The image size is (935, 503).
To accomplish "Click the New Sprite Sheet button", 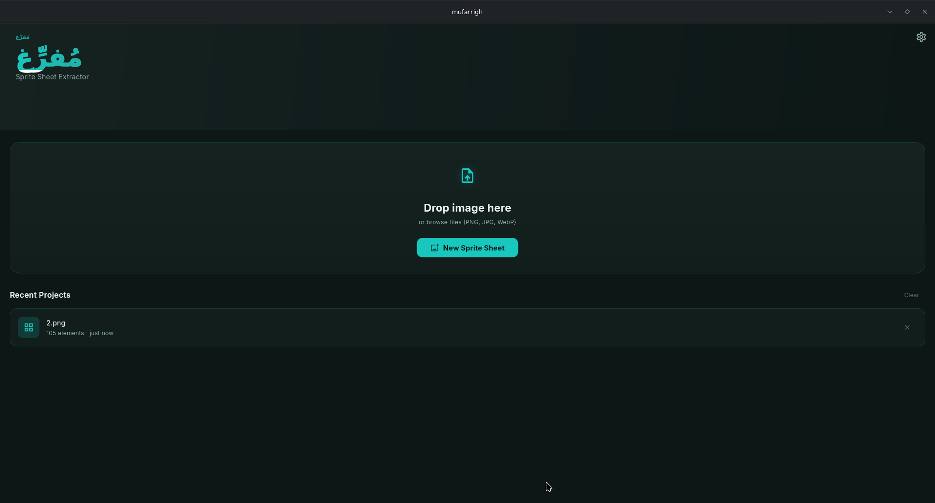I will pyautogui.click(x=467, y=248).
